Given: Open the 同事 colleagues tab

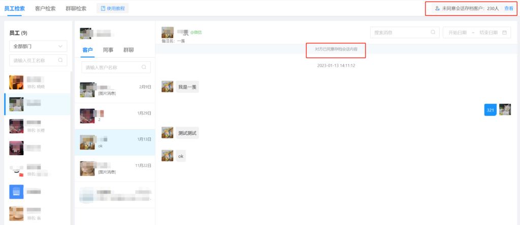Looking at the screenshot, I should click(x=108, y=50).
